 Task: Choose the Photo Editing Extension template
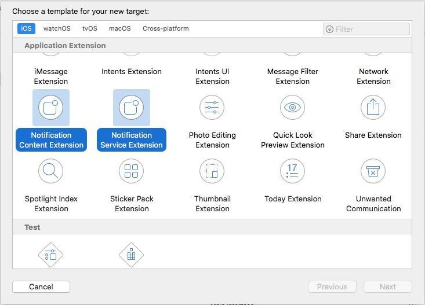click(212, 108)
